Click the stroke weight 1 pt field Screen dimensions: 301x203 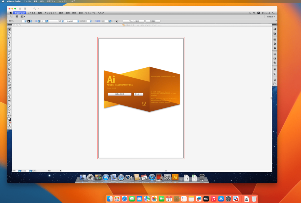(x=43, y=21)
